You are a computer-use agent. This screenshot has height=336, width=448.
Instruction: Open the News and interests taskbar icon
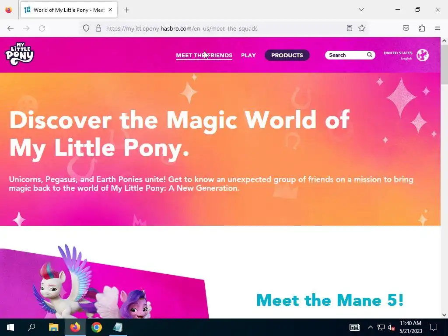point(354,327)
